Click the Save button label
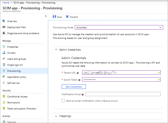 click(59, 17)
